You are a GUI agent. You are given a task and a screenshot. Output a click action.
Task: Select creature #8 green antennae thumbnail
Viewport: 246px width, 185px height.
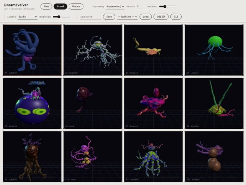coord(214,103)
